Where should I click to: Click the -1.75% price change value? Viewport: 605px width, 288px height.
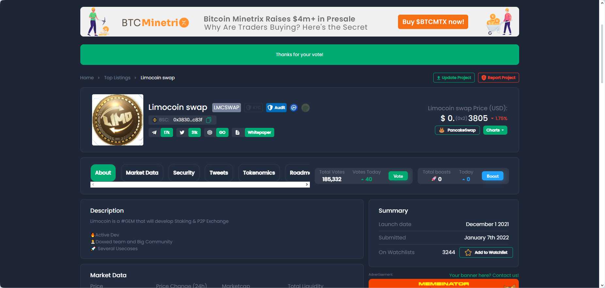pyautogui.click(x=499, y=118)
